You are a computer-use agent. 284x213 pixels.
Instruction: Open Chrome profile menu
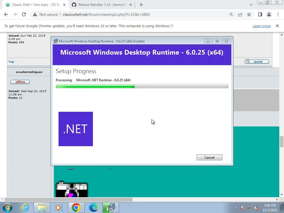(x=269, y=14)
